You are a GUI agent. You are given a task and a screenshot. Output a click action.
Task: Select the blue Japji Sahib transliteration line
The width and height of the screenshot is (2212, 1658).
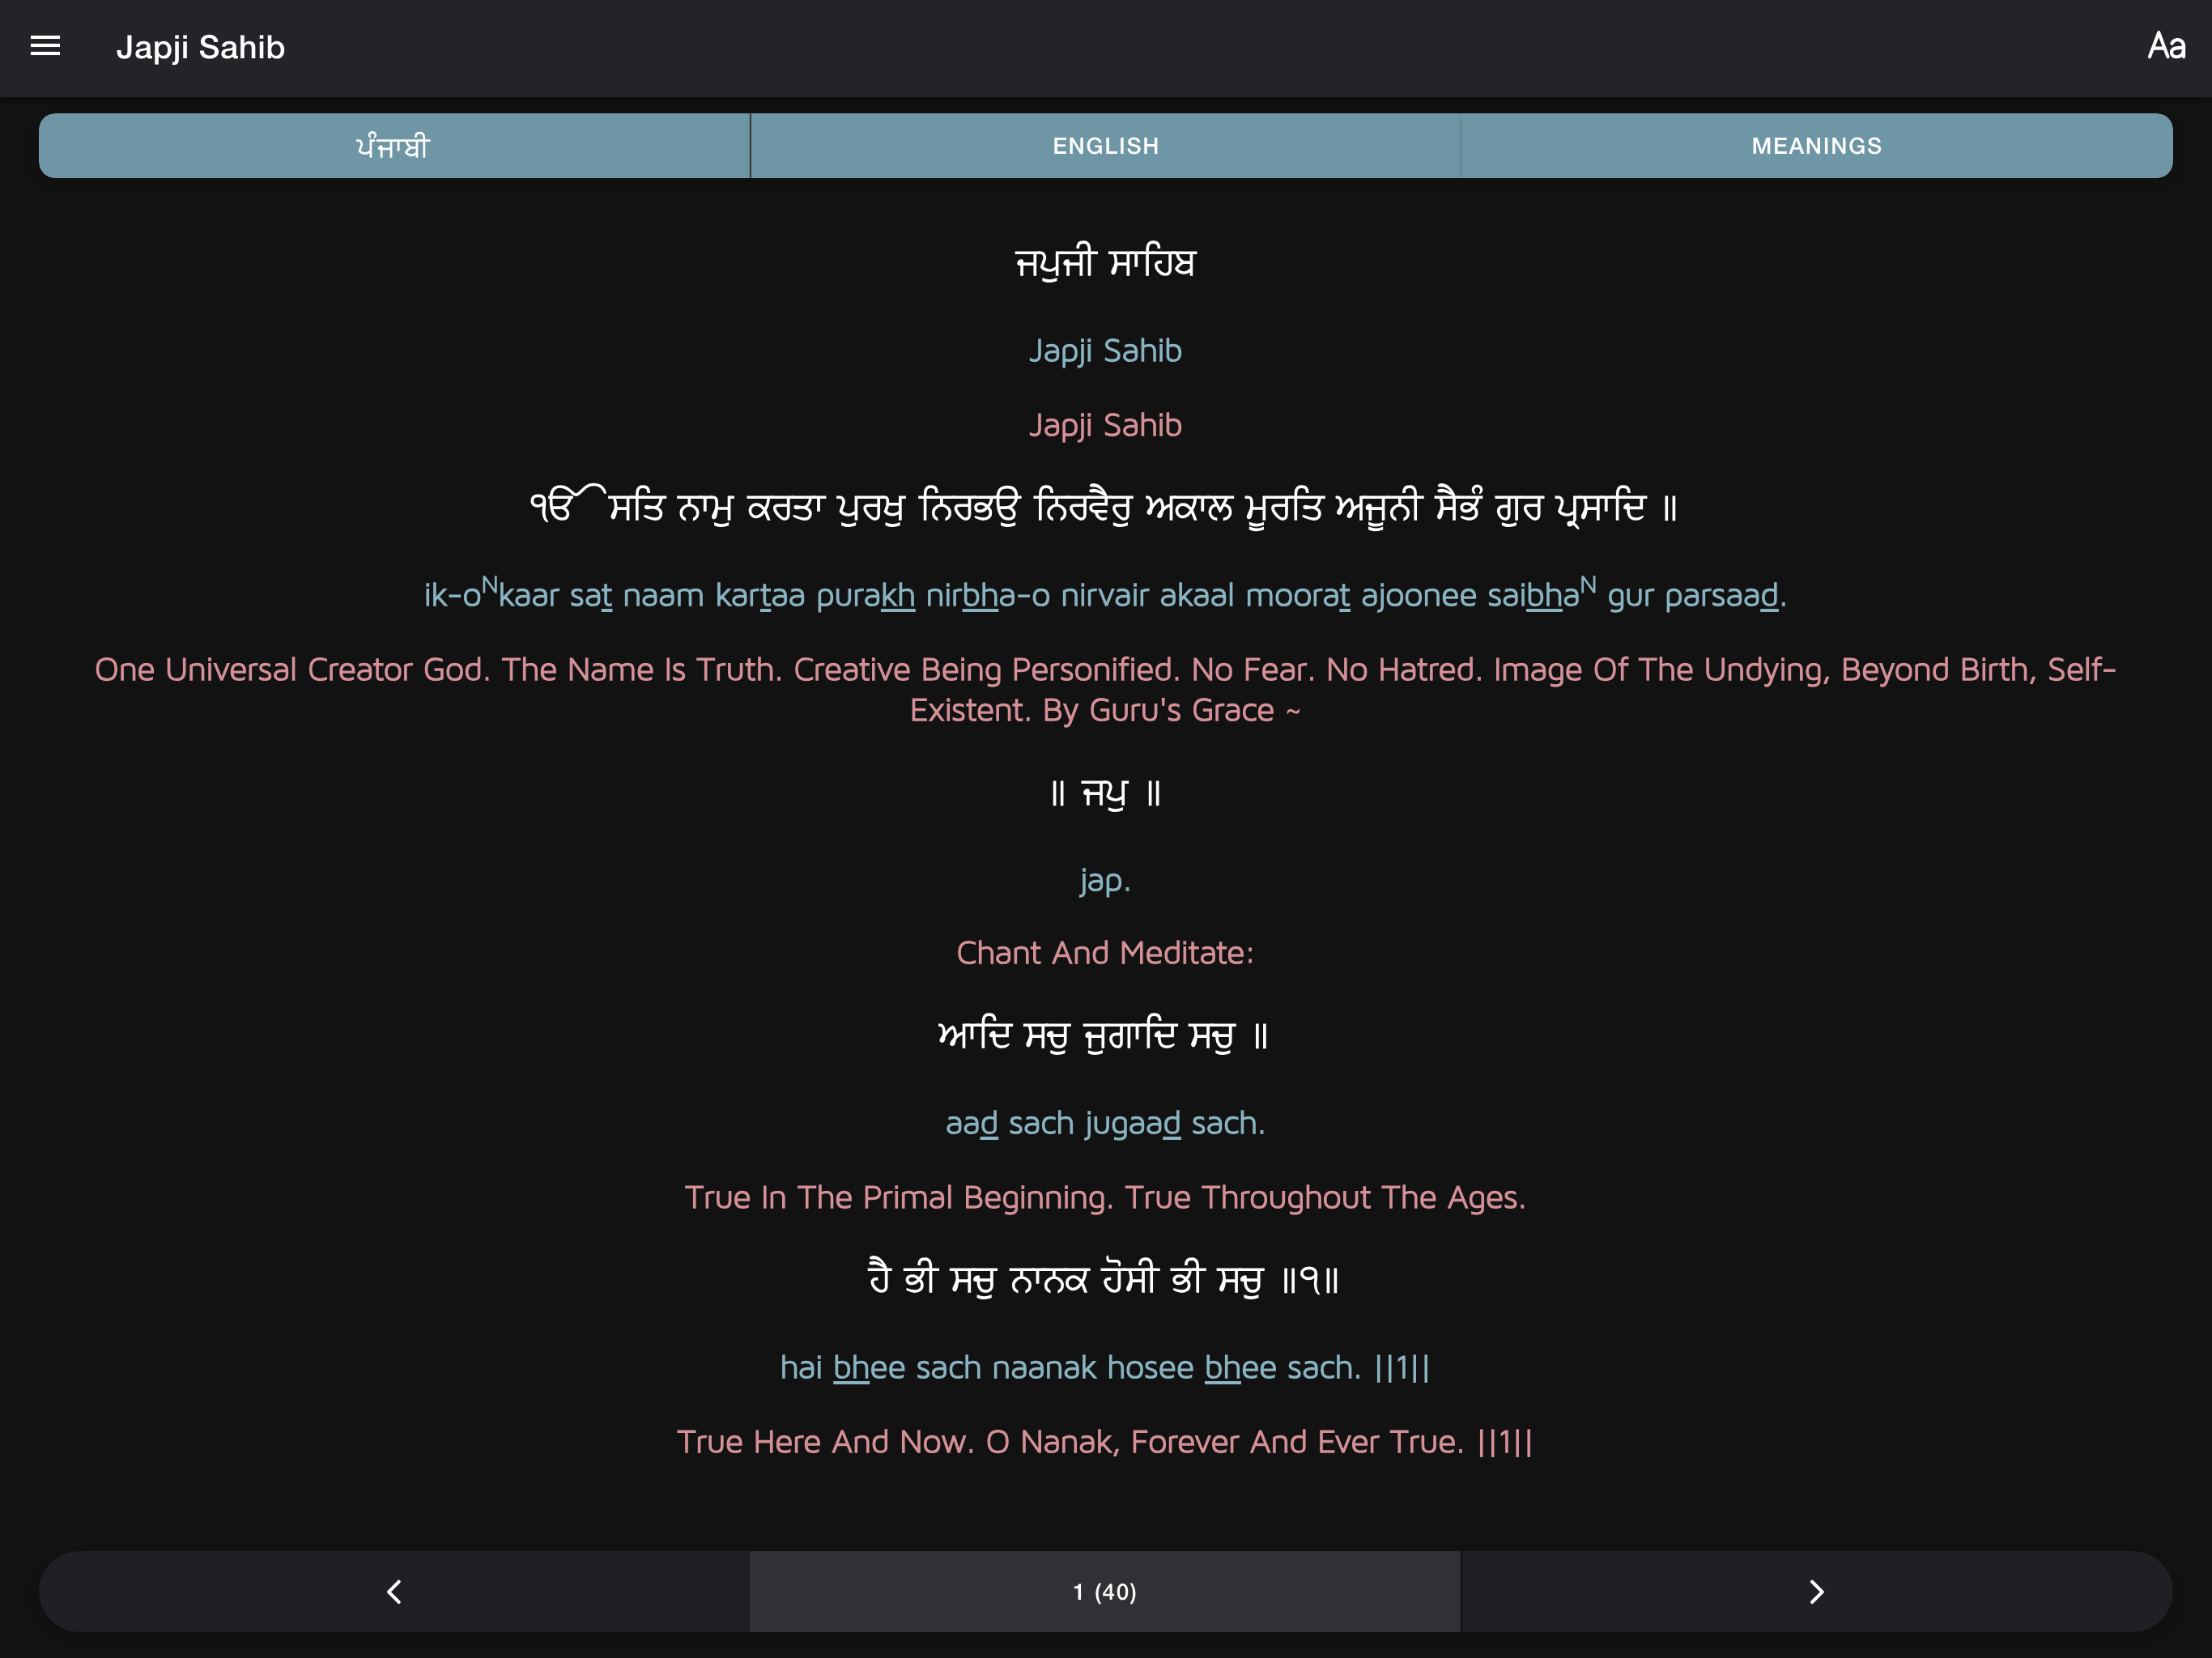tap(1106, 351)
